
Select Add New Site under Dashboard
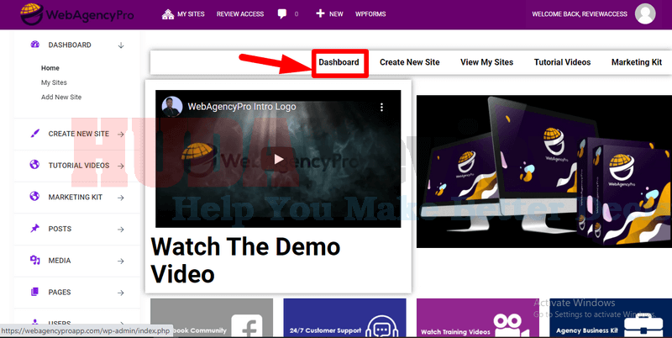pos(61,97)
